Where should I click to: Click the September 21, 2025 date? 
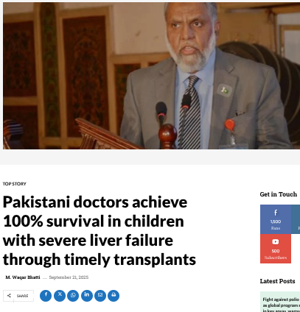pos(69,277)
